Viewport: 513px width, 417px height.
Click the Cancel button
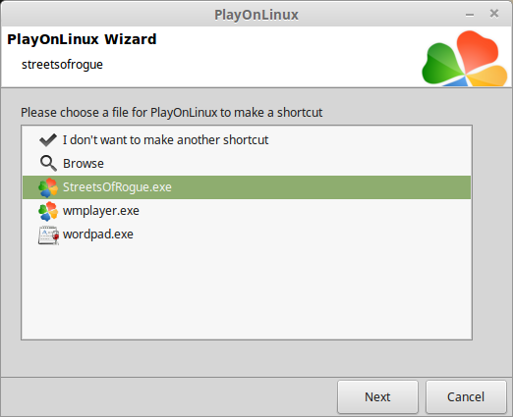pos(466,396)
